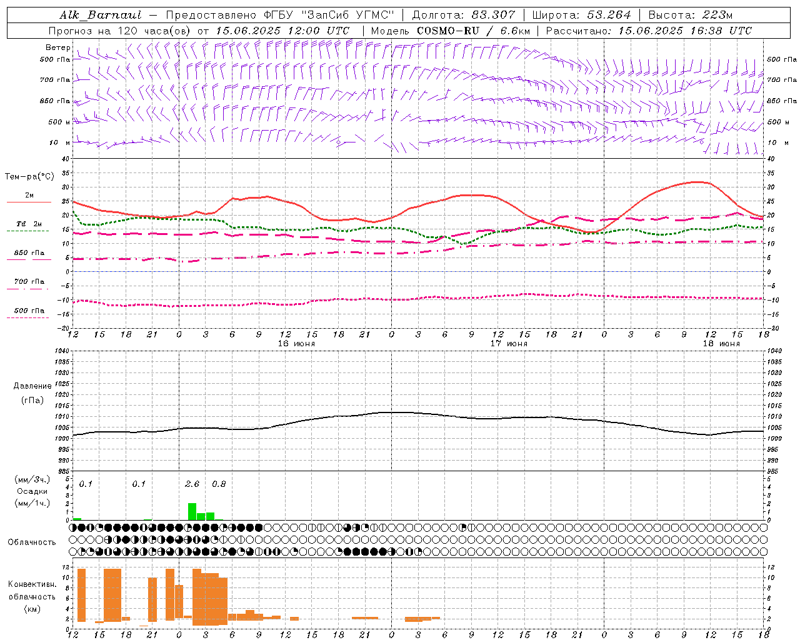Viewport: 800px width, 640px height.
Task: Click forecast start 15.06.2025 12:00 UTC
Action: (283, 31)
